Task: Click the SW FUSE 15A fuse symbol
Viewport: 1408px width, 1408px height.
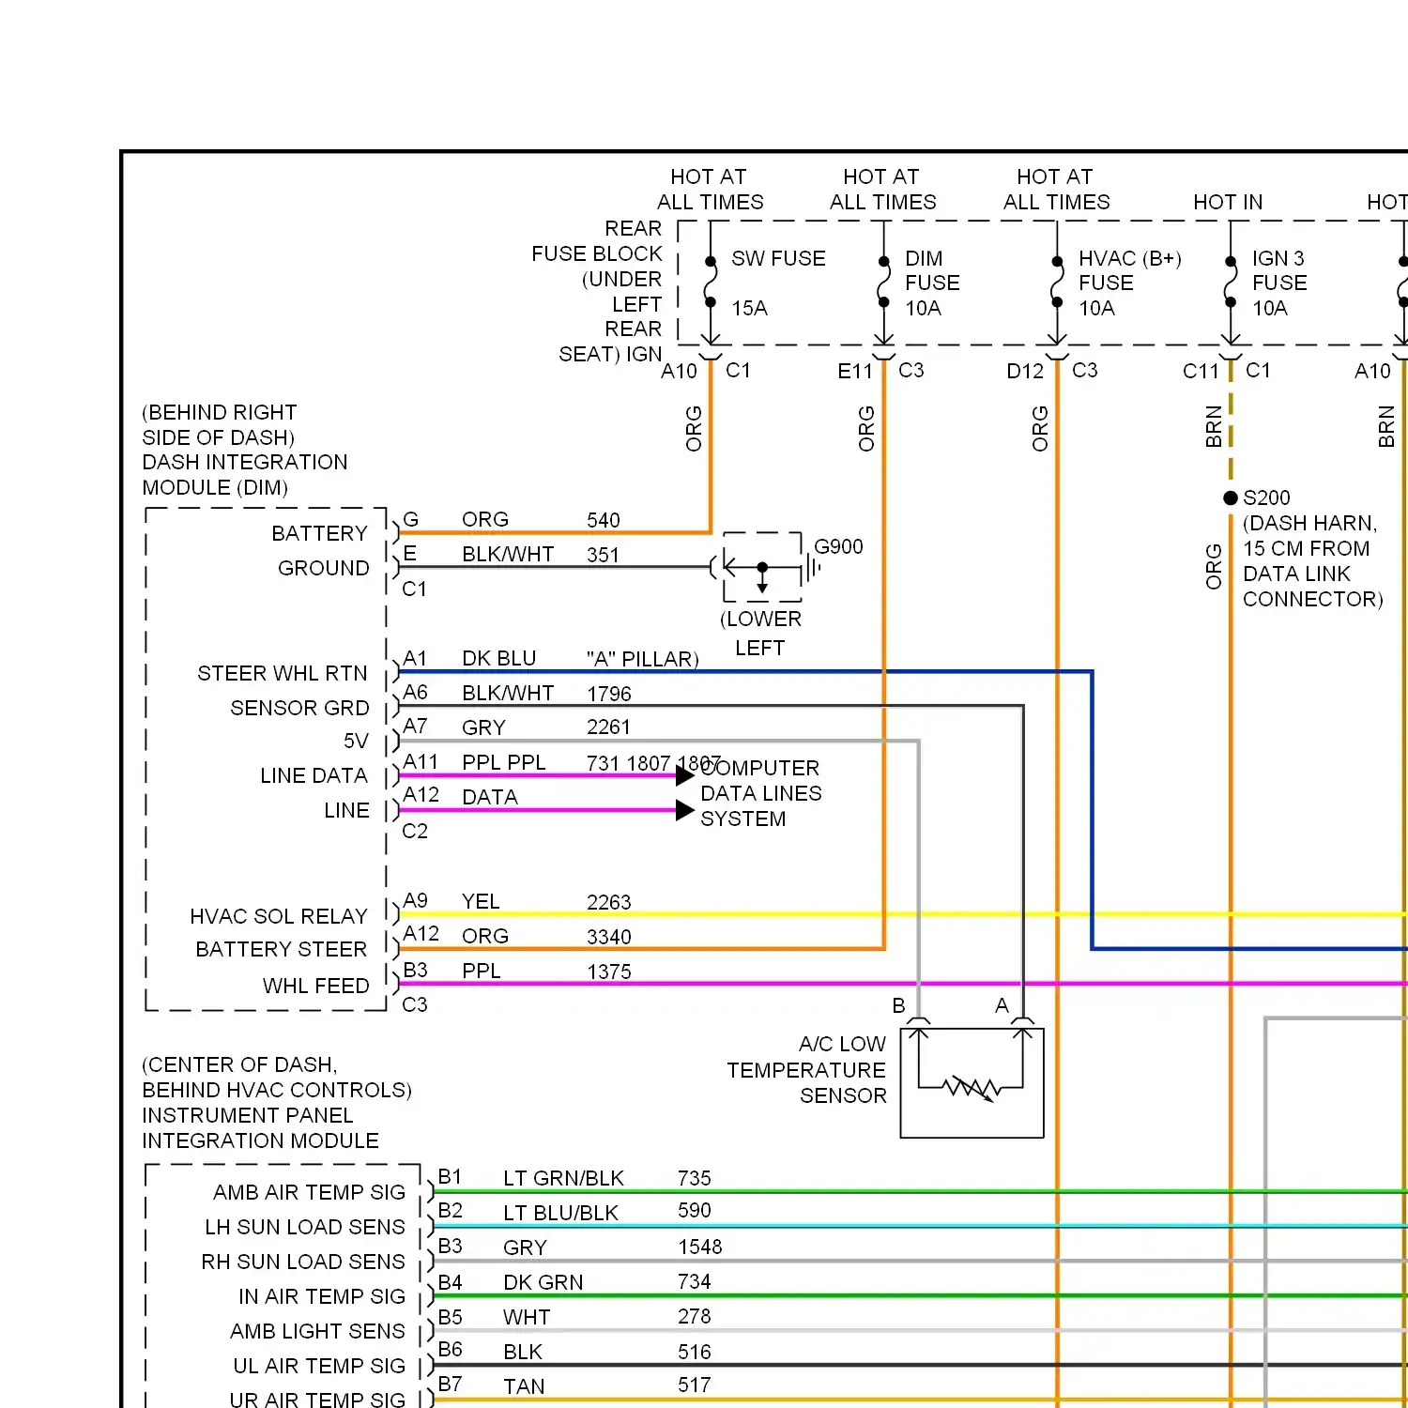Action: [x=711, y=282]
